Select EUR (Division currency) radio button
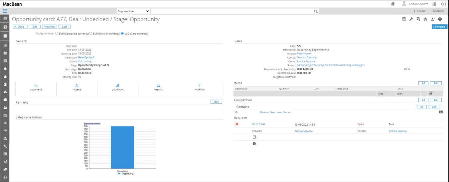 [x=91, y=34]
